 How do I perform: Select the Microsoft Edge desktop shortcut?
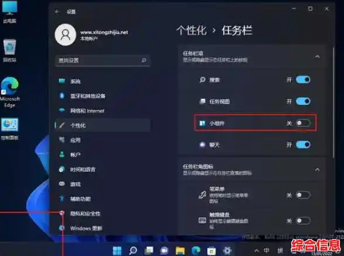pyautogui.click(x=9, y=93)
